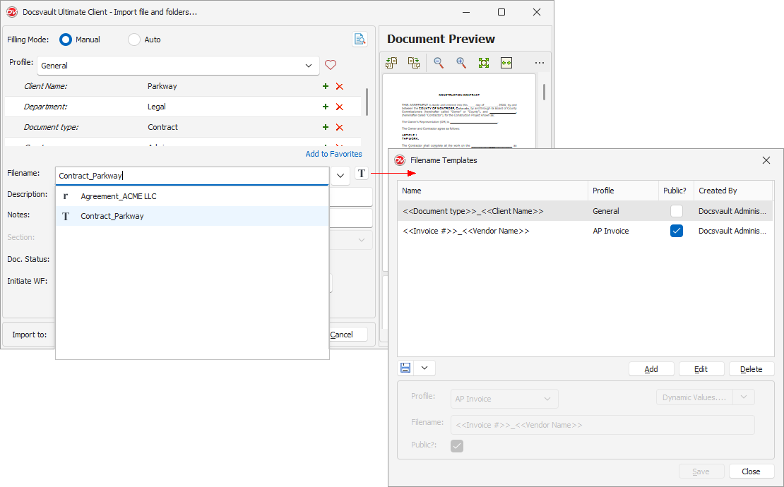The width and height of the screenshot is (784, 487).
Task: Add a new Client Name value with the plus icon
Action: 325,86
